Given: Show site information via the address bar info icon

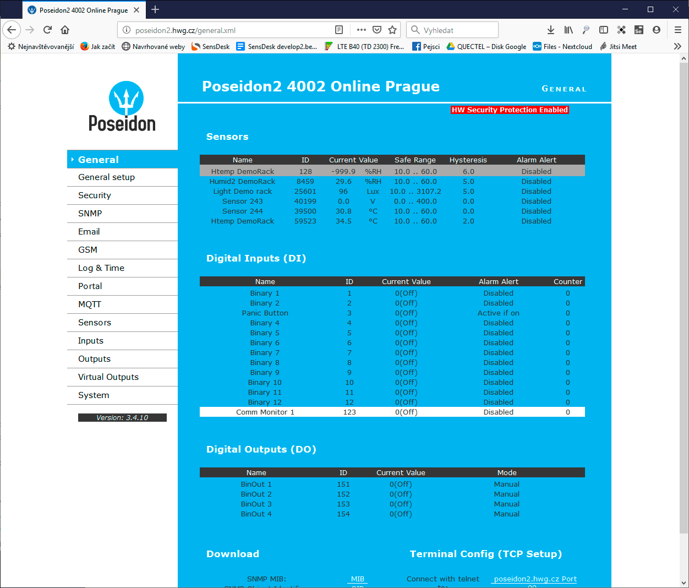Looking at the screenshot, I should coord(126,30).
